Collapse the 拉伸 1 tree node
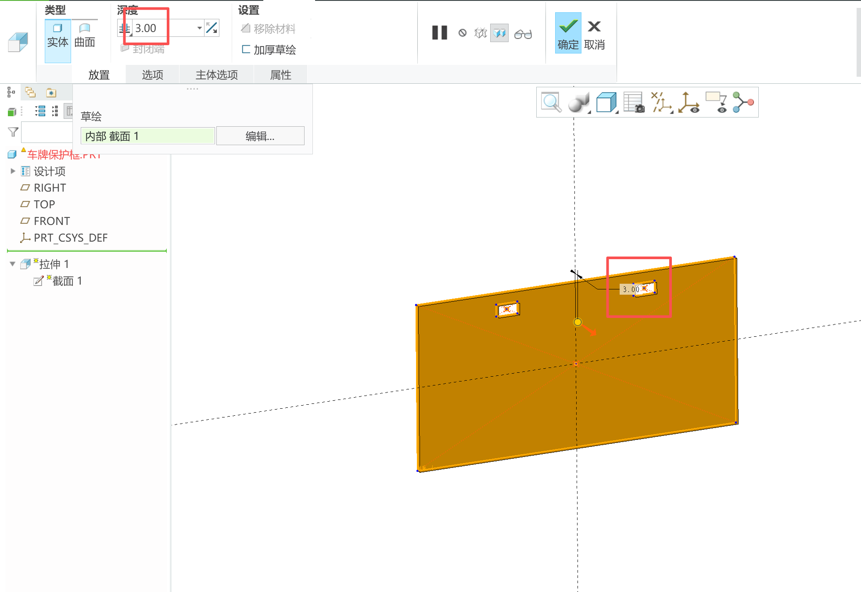The width and height of the screenshot is (861, 592). (x=12, y=264)
